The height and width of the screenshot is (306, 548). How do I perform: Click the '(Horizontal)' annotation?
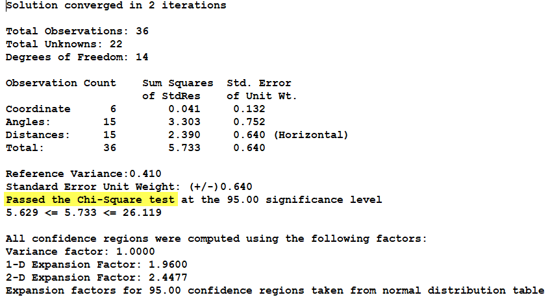(x=311, y=135)
